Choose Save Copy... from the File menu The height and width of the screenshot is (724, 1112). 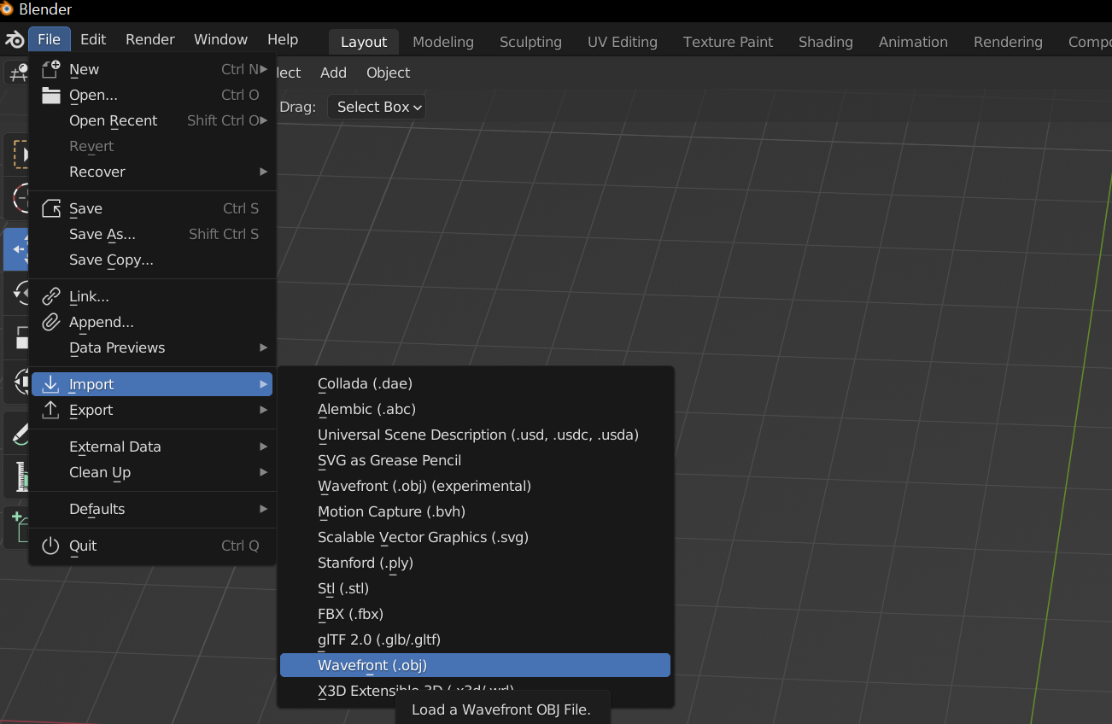pyautogui.click(x=152, y=260)
